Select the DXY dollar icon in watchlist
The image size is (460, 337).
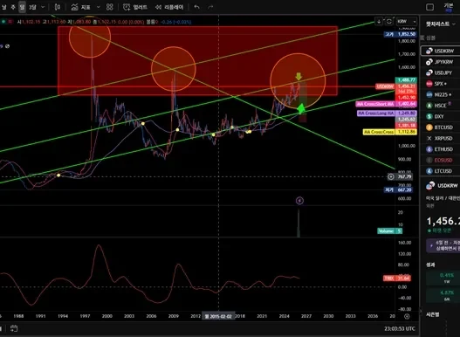[429, 116]
